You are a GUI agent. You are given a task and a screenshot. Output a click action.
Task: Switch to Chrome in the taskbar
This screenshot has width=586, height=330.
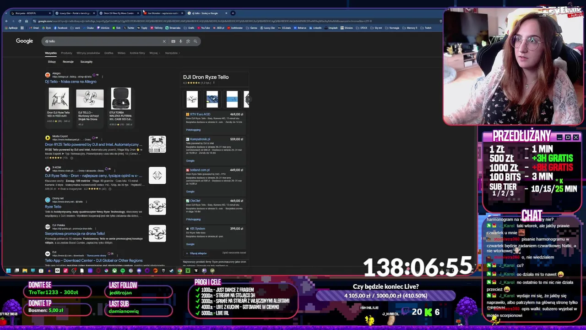pos(179,270)
